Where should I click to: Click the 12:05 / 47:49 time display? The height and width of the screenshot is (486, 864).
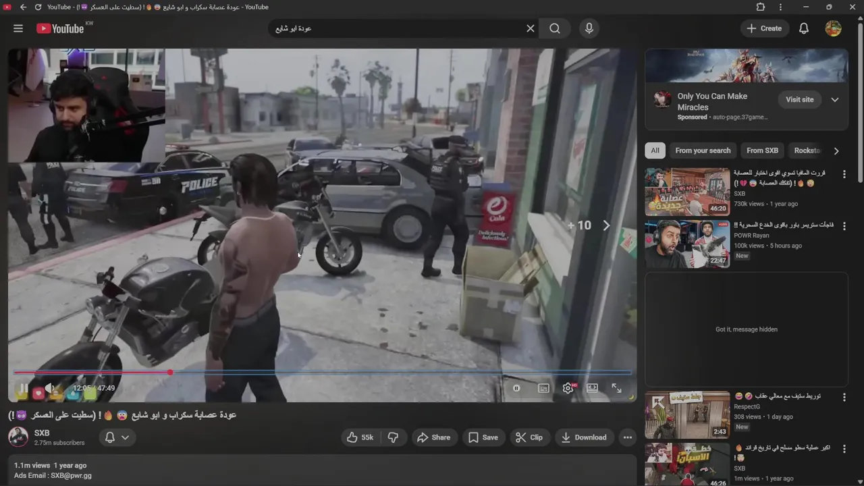tap(94, 388)
